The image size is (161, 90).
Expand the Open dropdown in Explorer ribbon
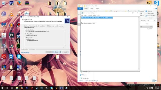coord(143,11)
